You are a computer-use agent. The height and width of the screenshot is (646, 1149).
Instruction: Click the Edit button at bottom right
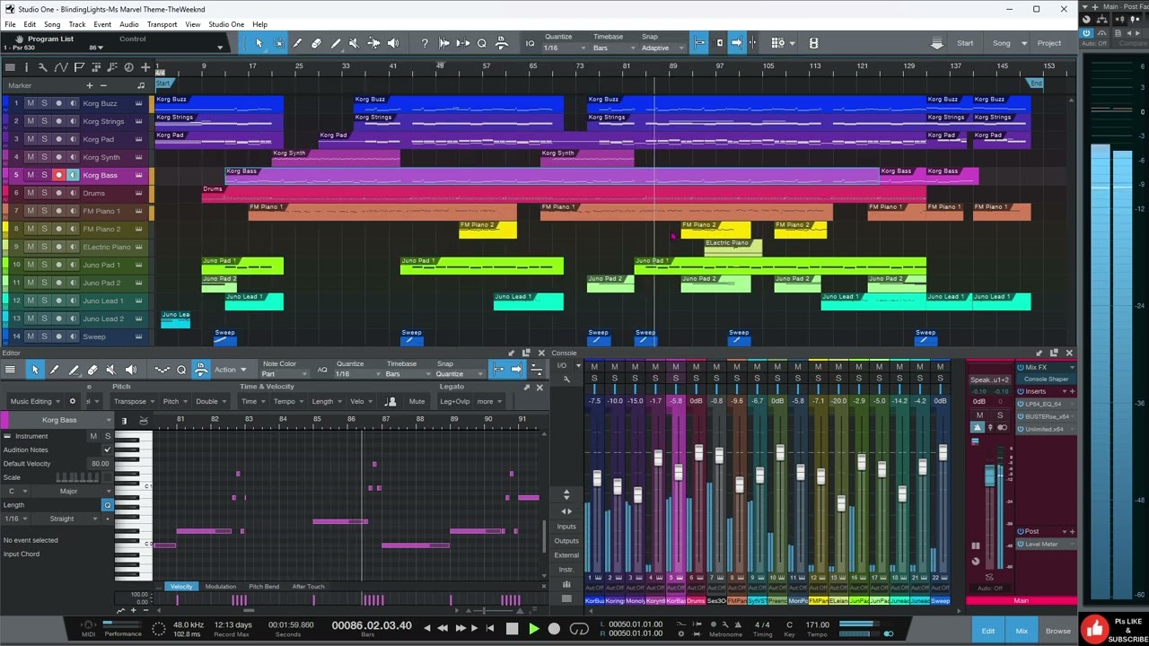pyautogui.click(x=988, y=631)
